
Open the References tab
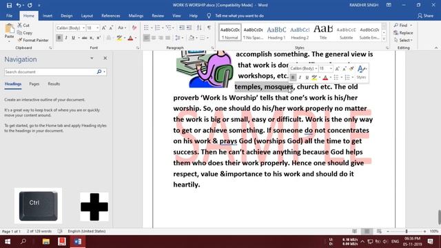point(111,16)
